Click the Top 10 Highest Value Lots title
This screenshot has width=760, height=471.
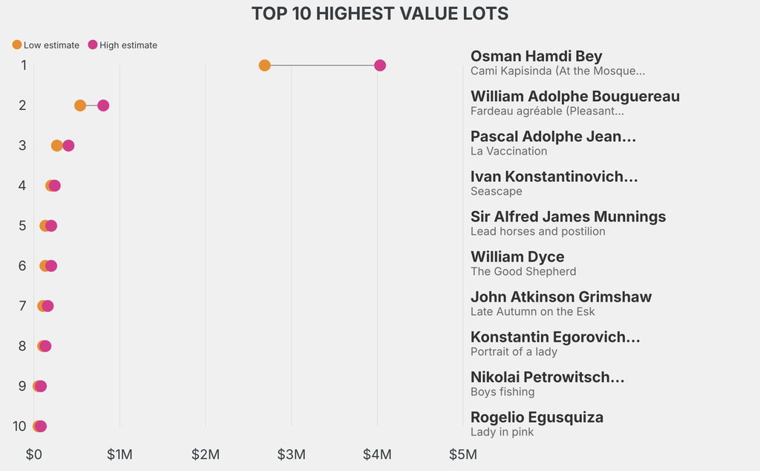tap(380, 13)
